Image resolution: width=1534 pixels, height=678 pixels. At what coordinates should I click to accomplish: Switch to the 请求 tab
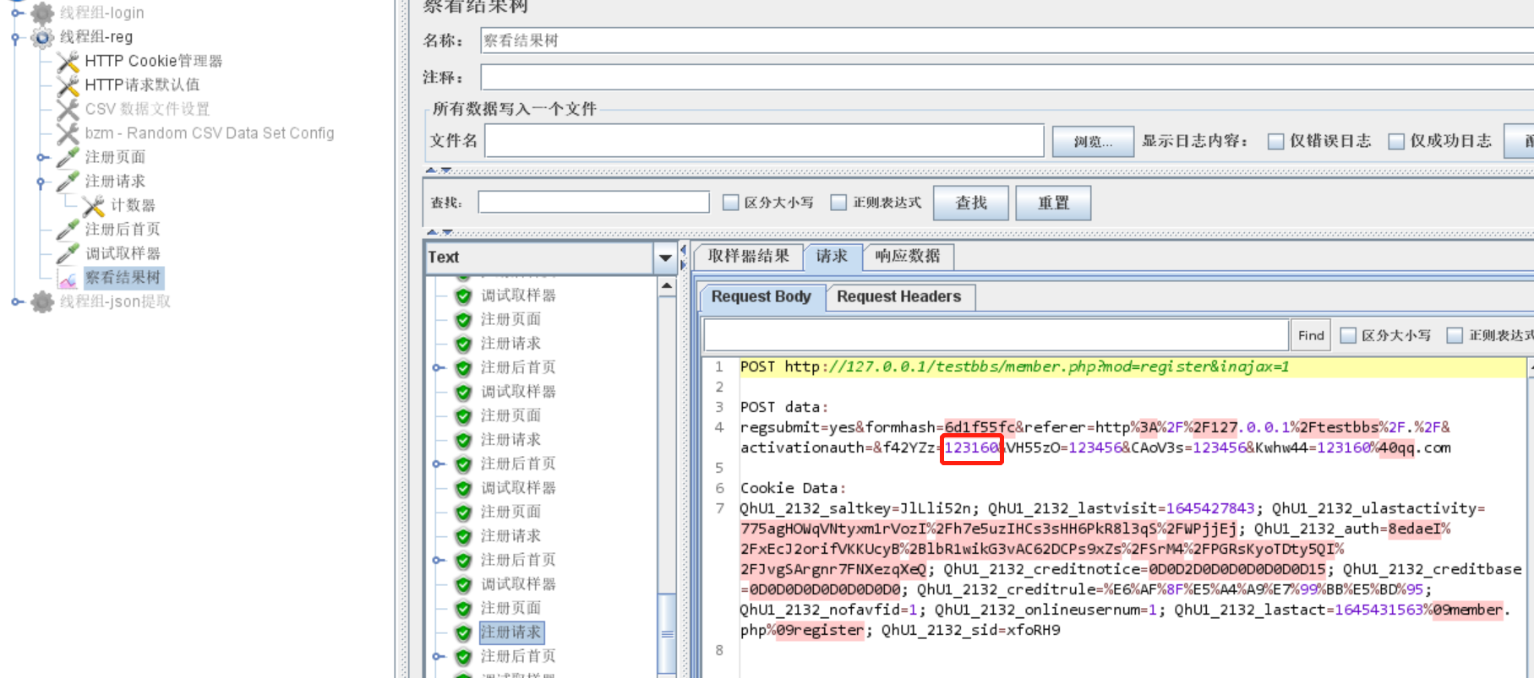click(x=832, y=256)
